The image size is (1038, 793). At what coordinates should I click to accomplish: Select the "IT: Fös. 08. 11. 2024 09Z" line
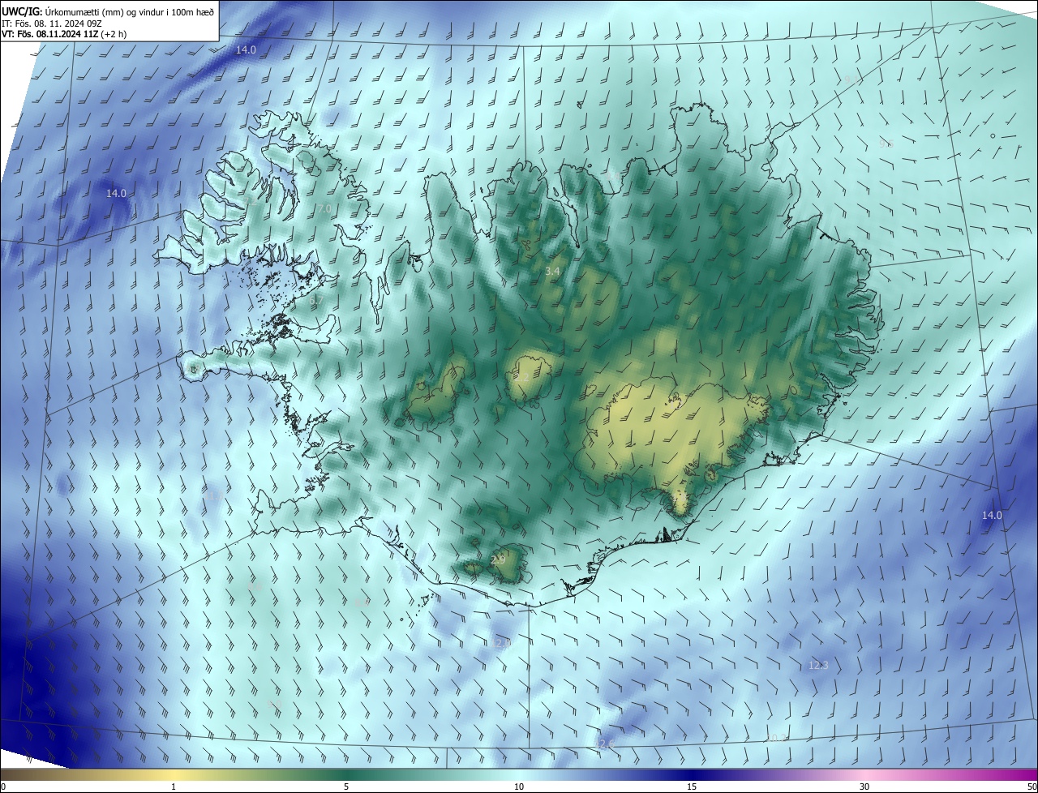pyautogui.click(x=51, y=24)
